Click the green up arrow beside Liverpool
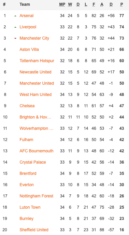The image size is (129, 235). coord(15,27)
